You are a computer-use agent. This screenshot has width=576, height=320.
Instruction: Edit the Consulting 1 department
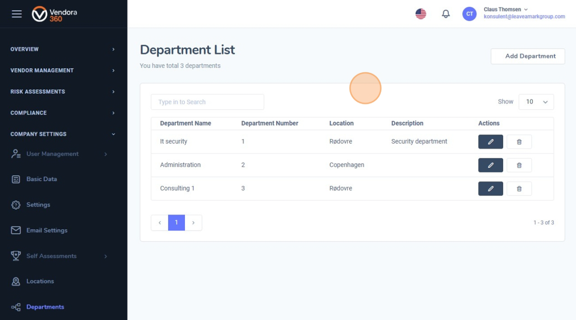(490, 189)
